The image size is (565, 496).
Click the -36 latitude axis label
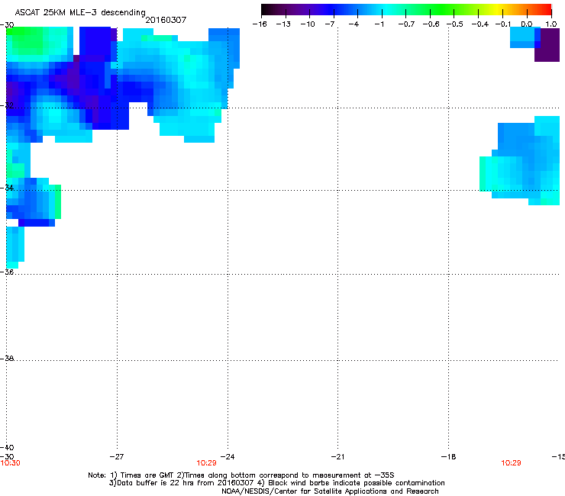(x=7, y=272)
